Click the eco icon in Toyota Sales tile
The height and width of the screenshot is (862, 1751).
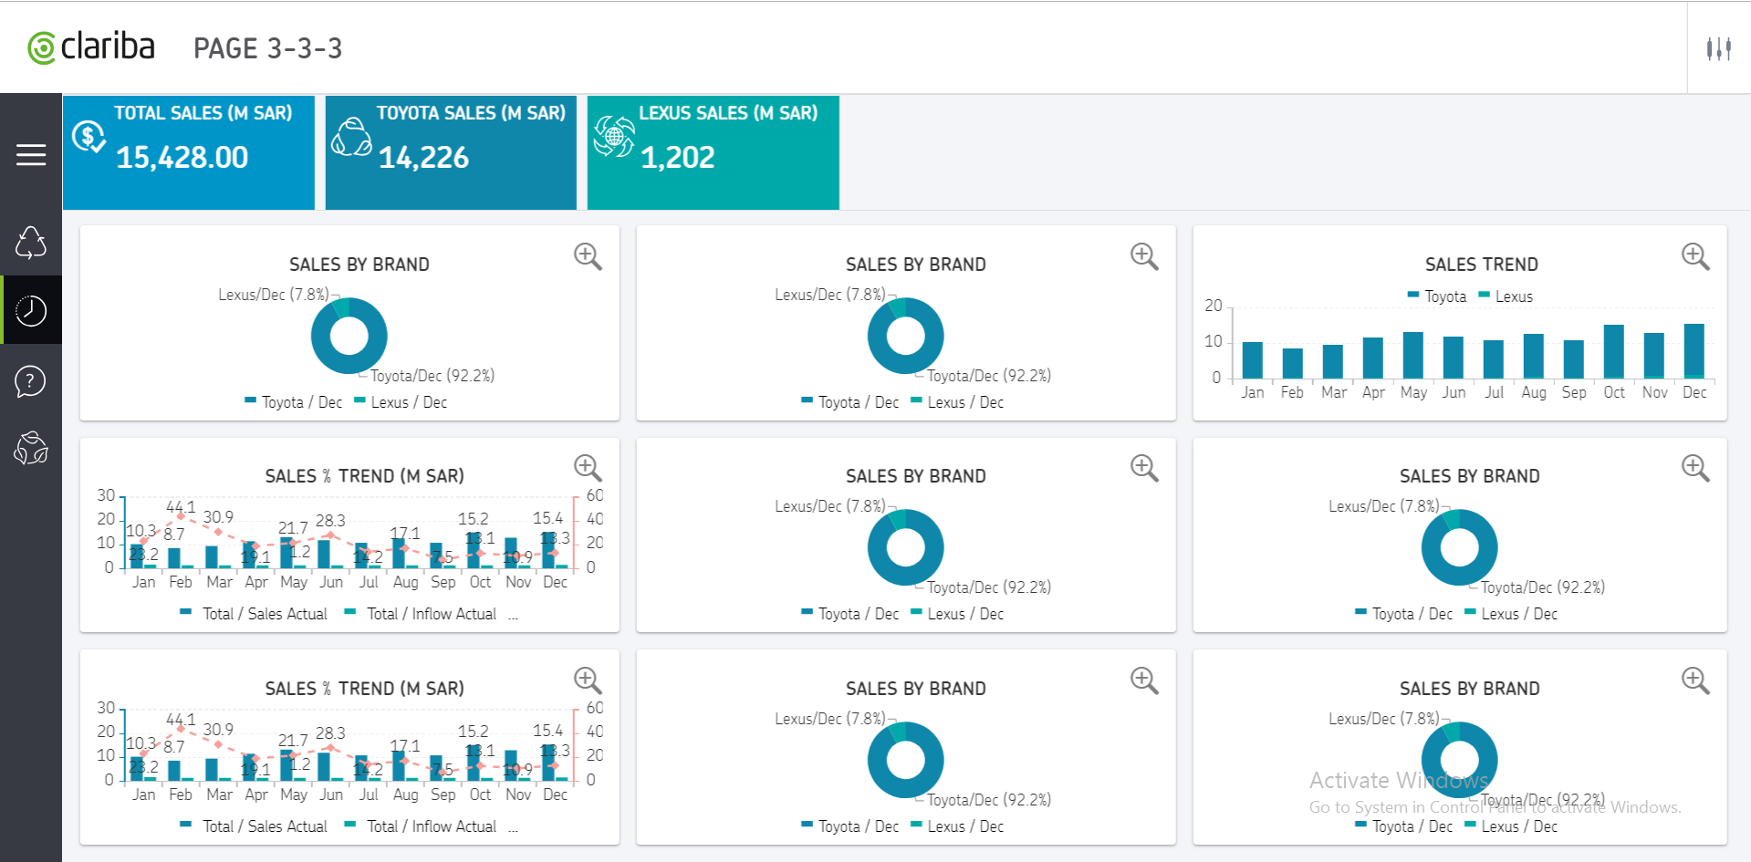[x=351, y=138]
